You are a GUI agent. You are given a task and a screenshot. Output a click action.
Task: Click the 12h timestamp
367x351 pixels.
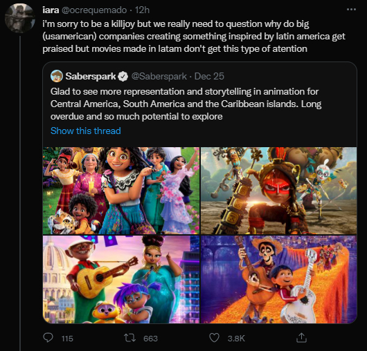pyautogui.click(x=142, y=10)
